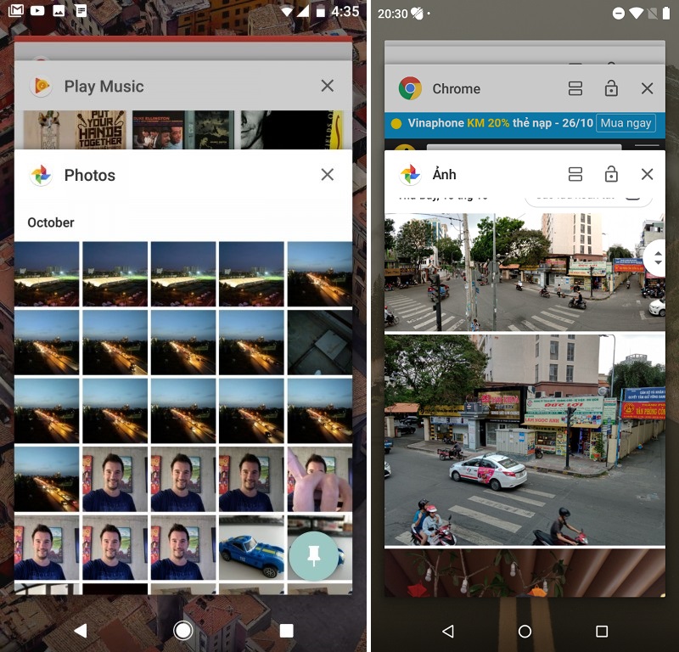Dismiss the Photos recent card

[x=328, y=175]
